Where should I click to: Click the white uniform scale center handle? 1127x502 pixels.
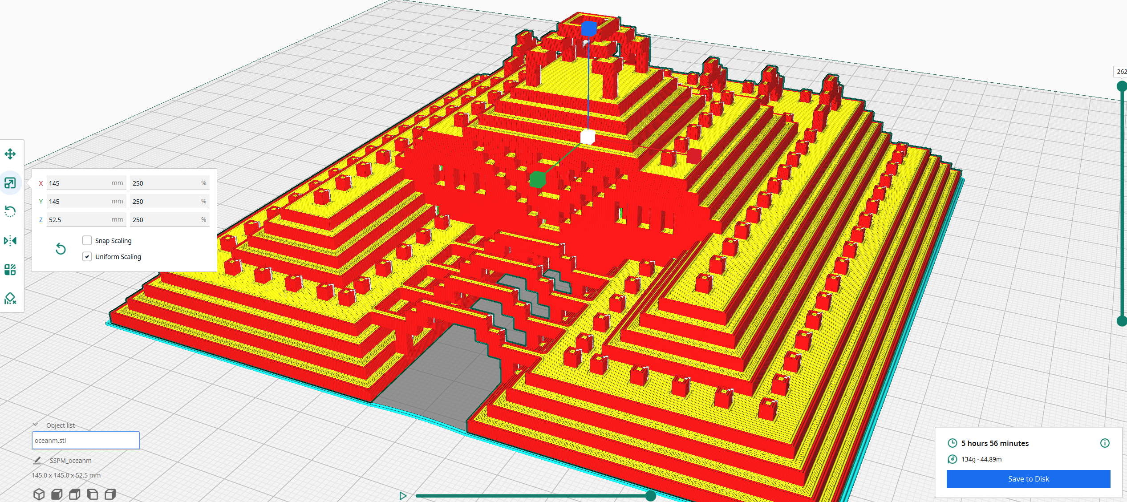pos(588,137)
